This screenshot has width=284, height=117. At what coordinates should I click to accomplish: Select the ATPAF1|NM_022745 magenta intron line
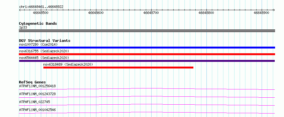pos(147,105)
